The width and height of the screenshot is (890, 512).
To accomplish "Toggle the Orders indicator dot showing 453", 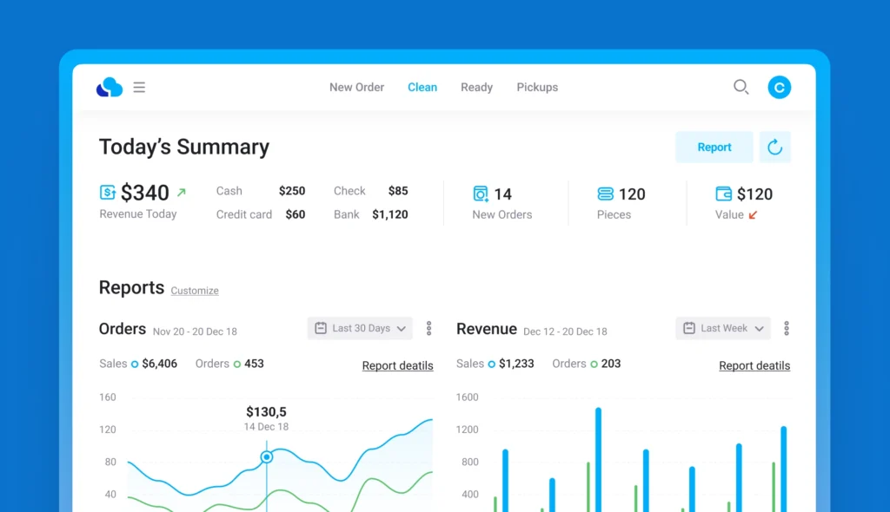I will click(x=236, y=363).
